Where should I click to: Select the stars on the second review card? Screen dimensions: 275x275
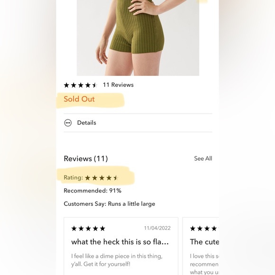tap(204, 229)
